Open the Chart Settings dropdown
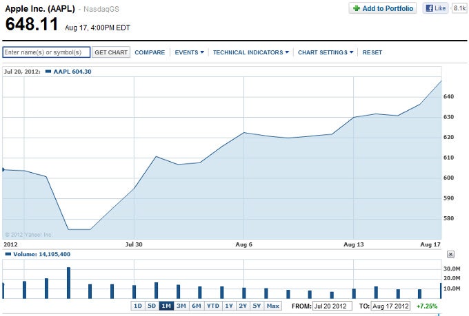The image size is (469, 316). [326, 52]
